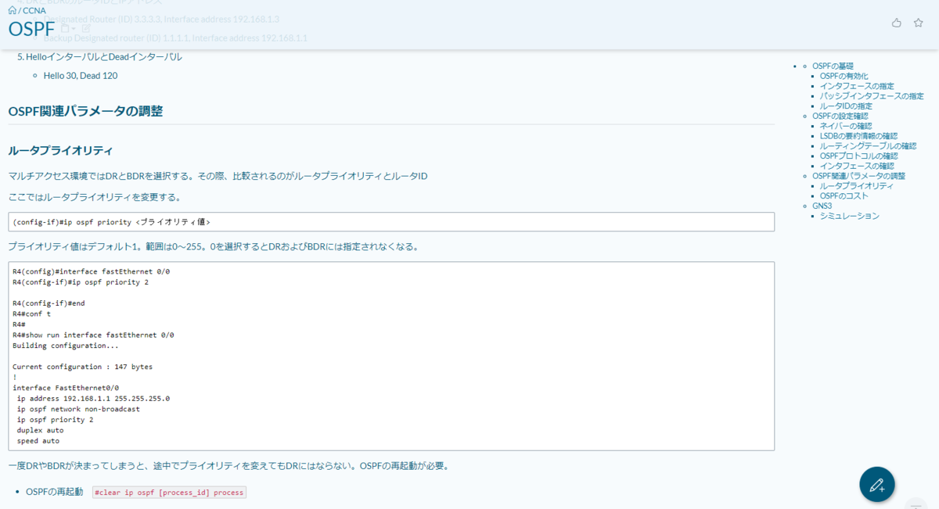Bookmark the page with the star icon

919,23
